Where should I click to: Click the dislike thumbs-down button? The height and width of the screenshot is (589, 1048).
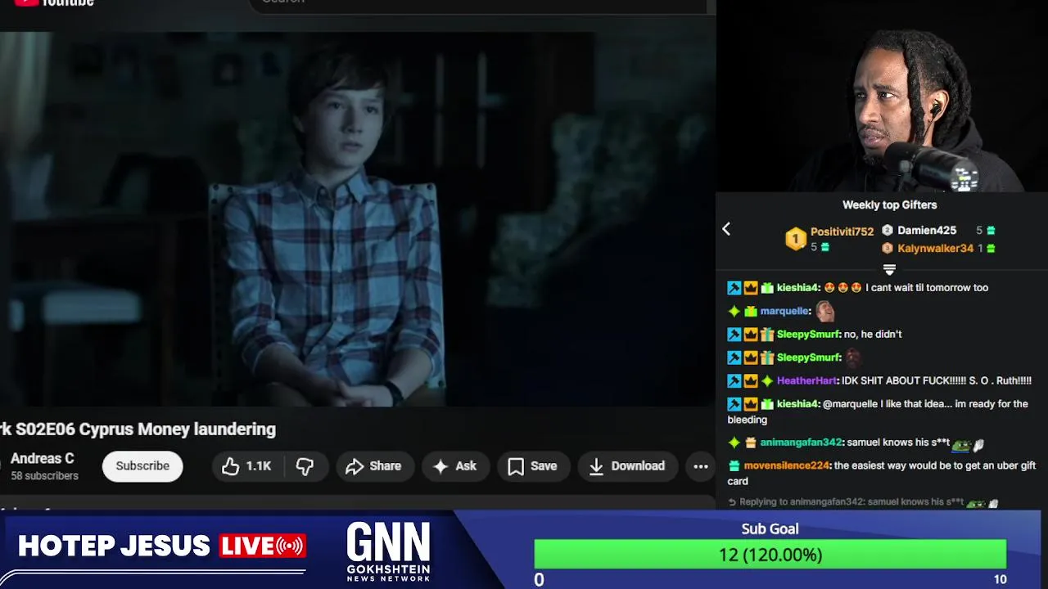(x=305, y=465)
